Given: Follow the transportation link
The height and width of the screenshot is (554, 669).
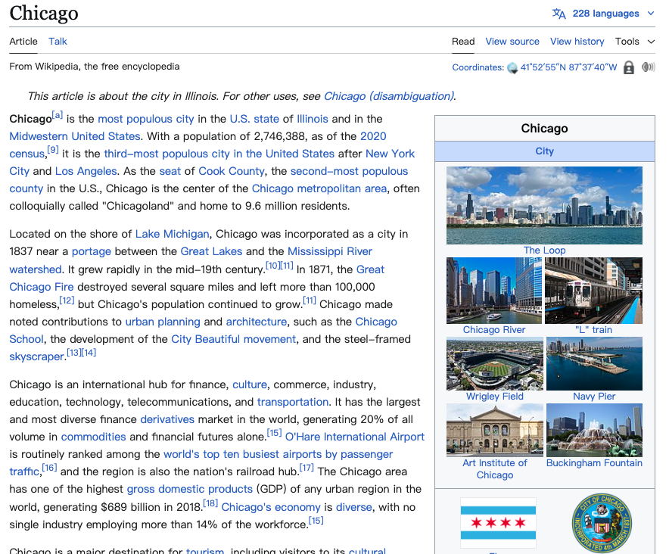Looking at the screenshot, I should 293,402.
